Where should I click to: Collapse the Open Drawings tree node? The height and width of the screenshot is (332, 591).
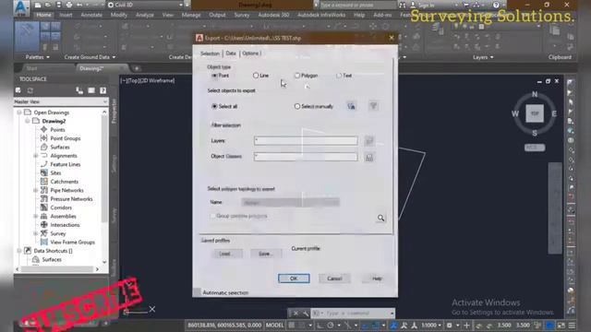19,113
